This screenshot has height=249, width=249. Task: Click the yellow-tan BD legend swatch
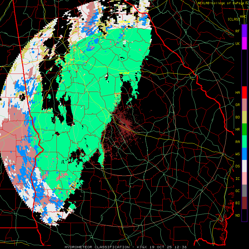[x=244, y=117]
